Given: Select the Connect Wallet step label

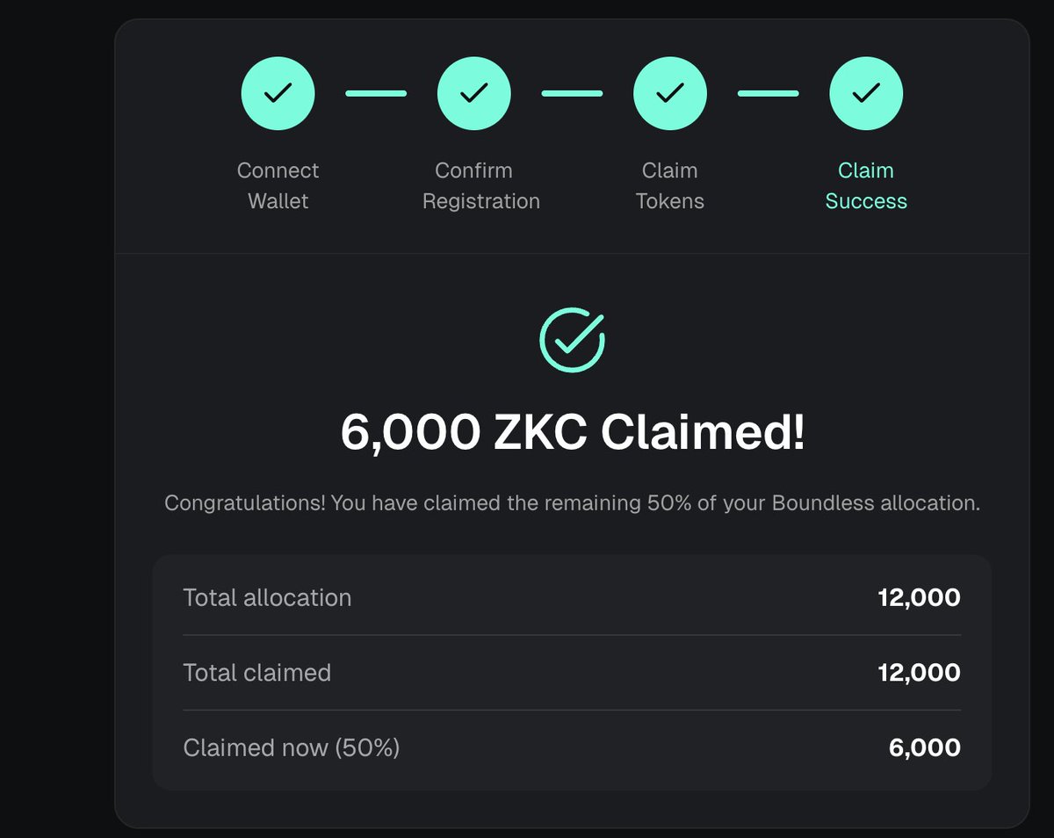Looking at the screenshot, I should tap(278, 185).
